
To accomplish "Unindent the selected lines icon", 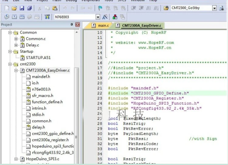I will point(141,8).
